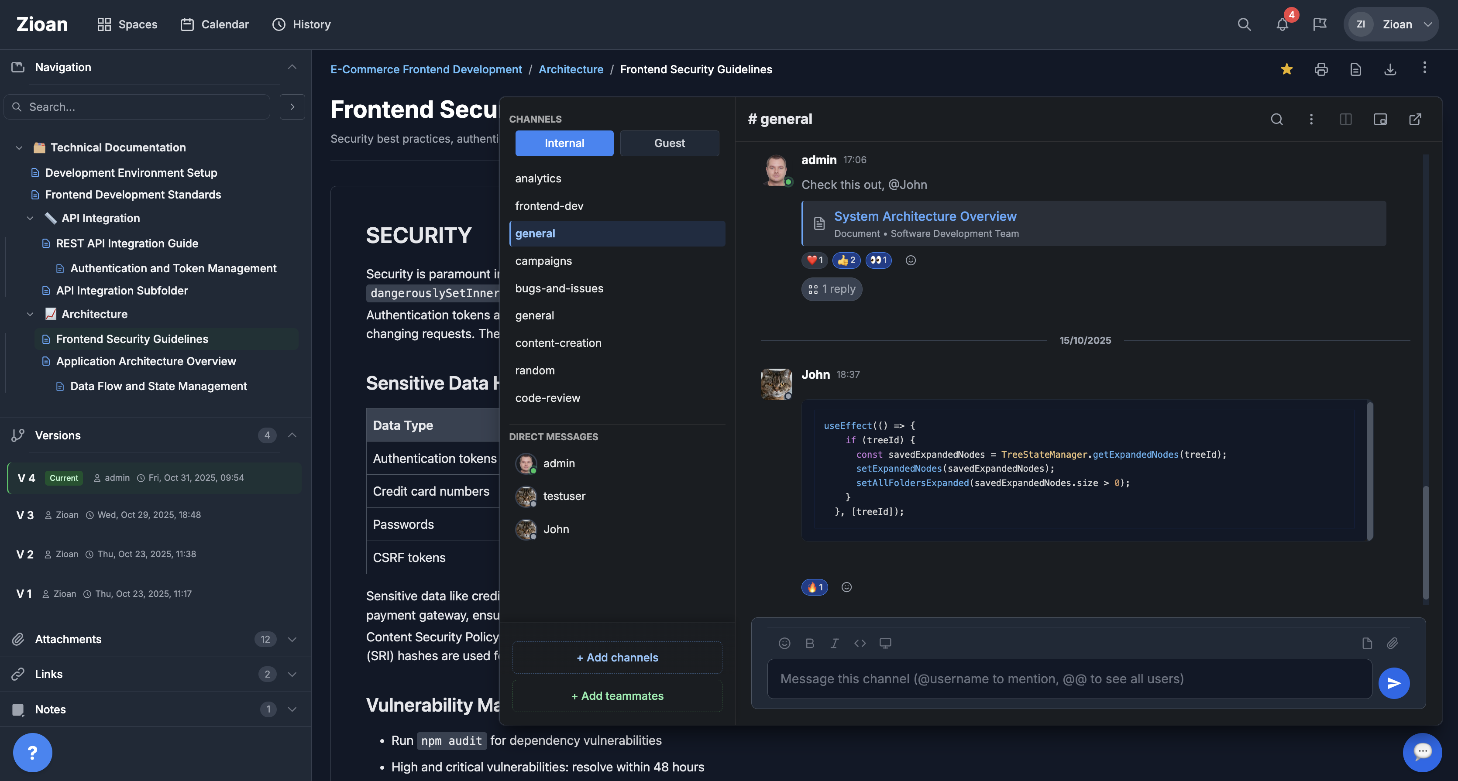Attach a file to the channel message

click(1393, 643)
